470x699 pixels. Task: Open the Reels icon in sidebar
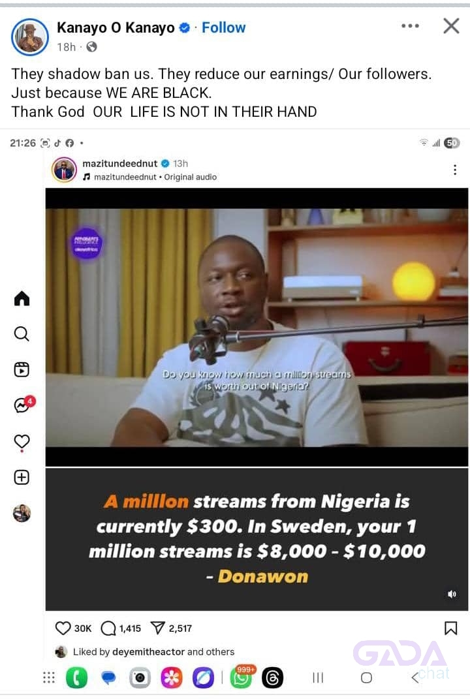point(22,369)
